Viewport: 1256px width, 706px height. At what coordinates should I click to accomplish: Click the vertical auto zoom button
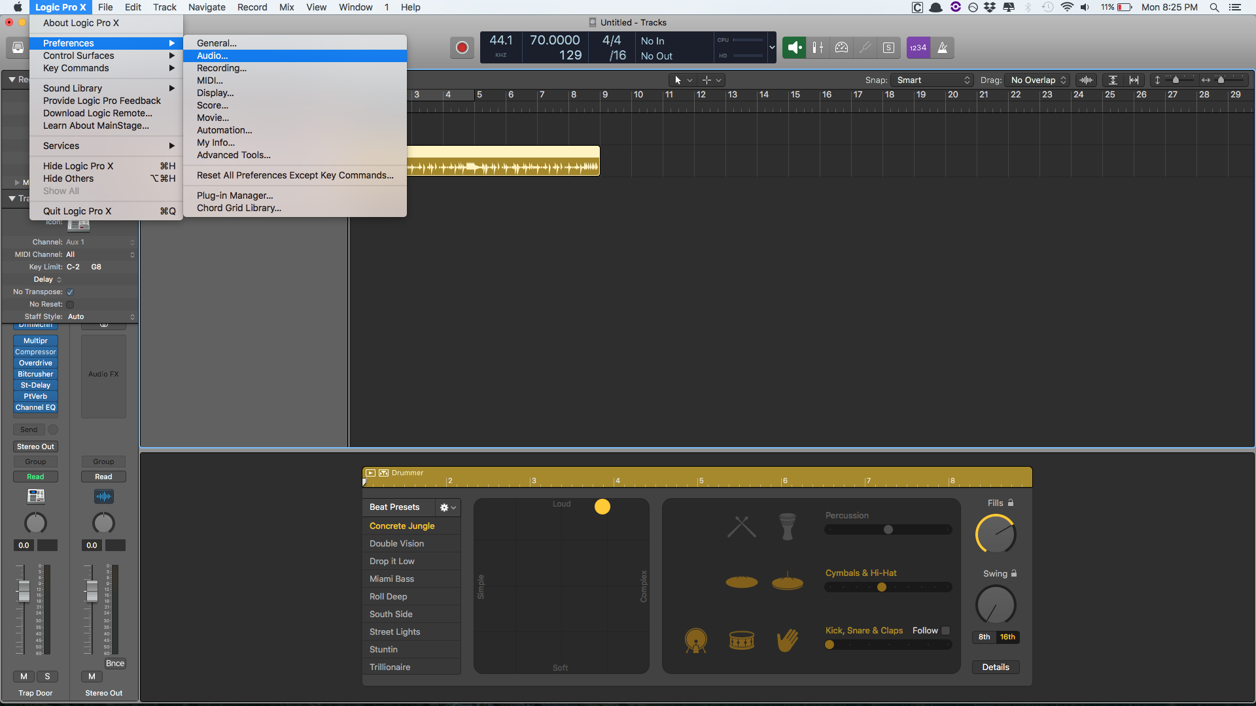[x=1113, y=80]
